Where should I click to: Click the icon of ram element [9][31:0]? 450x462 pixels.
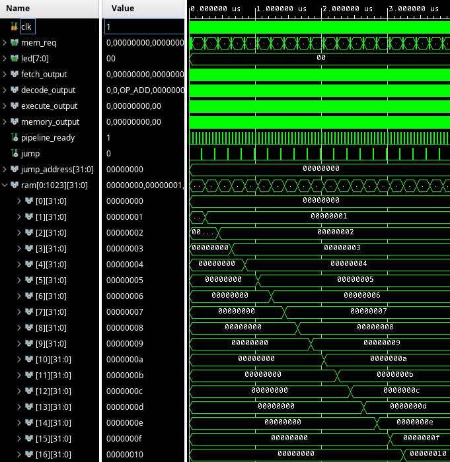[28, 344]
